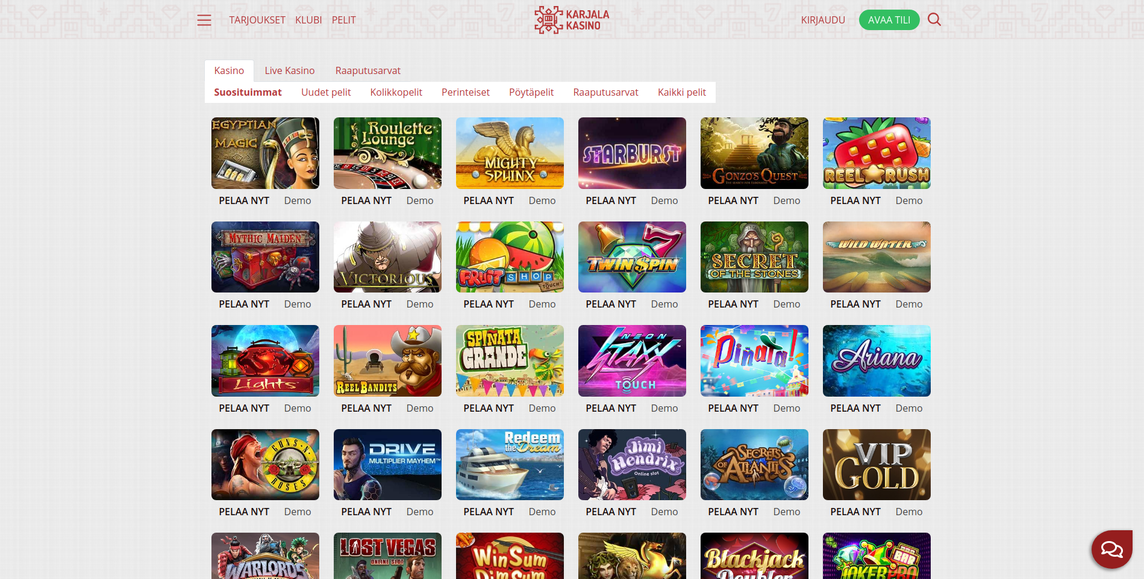
Task: Open the Reel Rush game tile
Action: pos(877,153)
